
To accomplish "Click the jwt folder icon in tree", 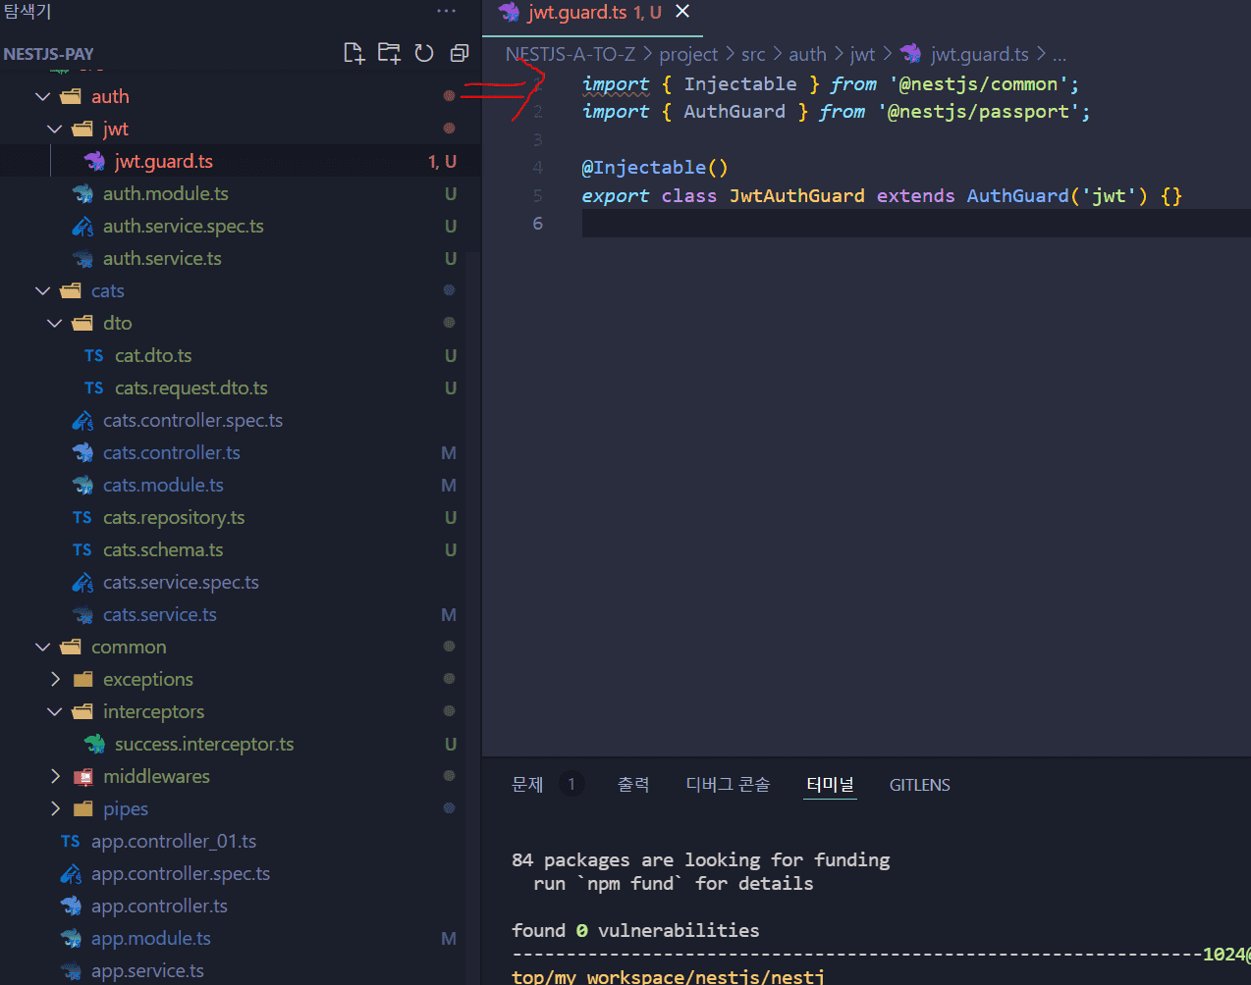I will pos(82,129).
